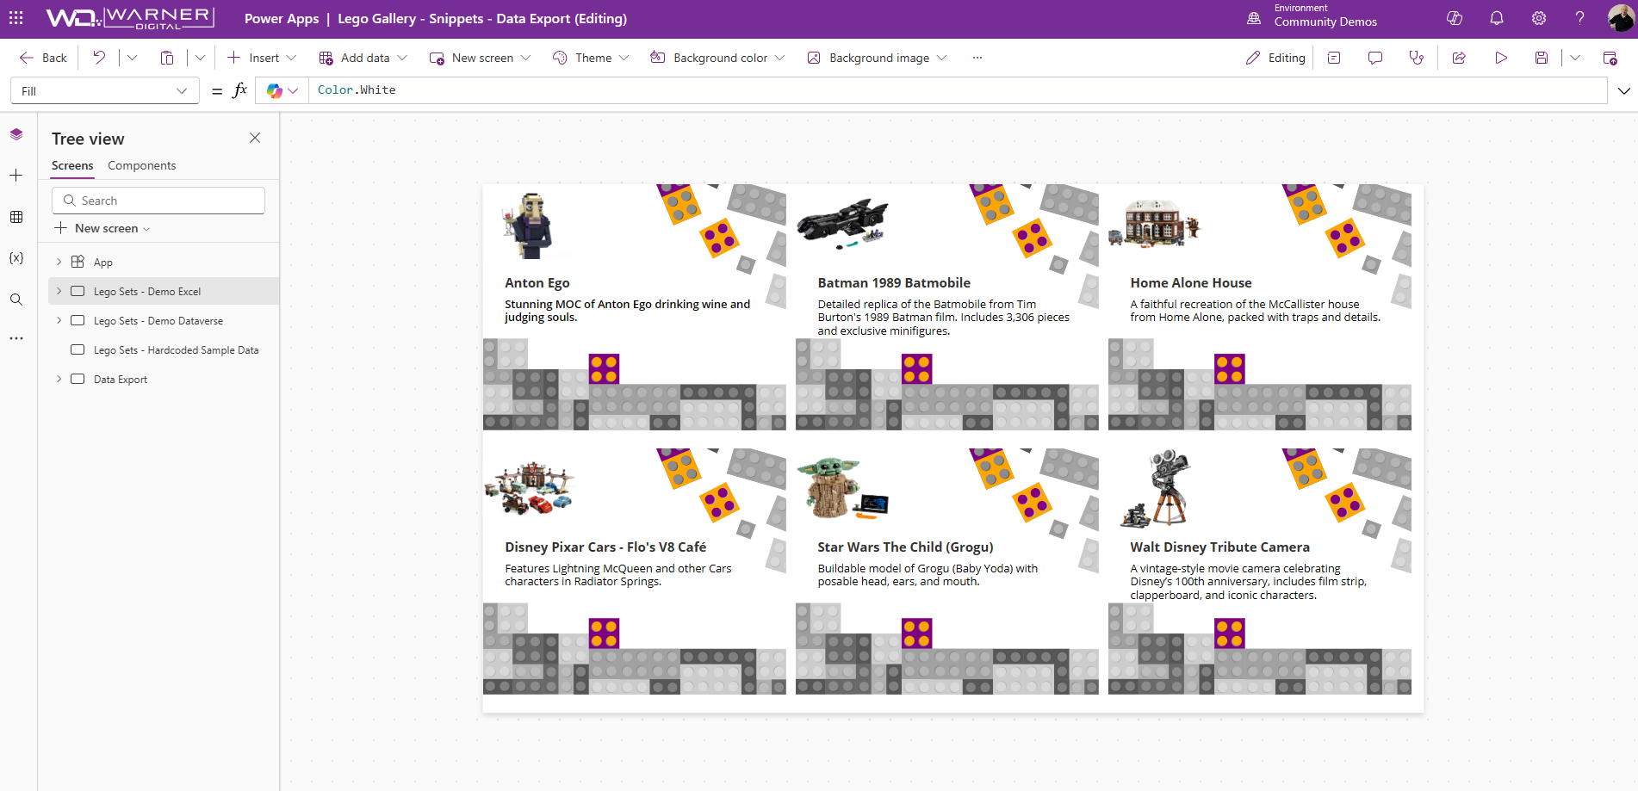The image size is (1638, 791).
Task: Click the Environment Community Demos selector
Action: (x=1312, y=18)
